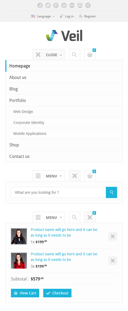Viewport: 128px width, 311px height.
Task: Open the StumbleUpon social icon
Action: coord(80,5)
